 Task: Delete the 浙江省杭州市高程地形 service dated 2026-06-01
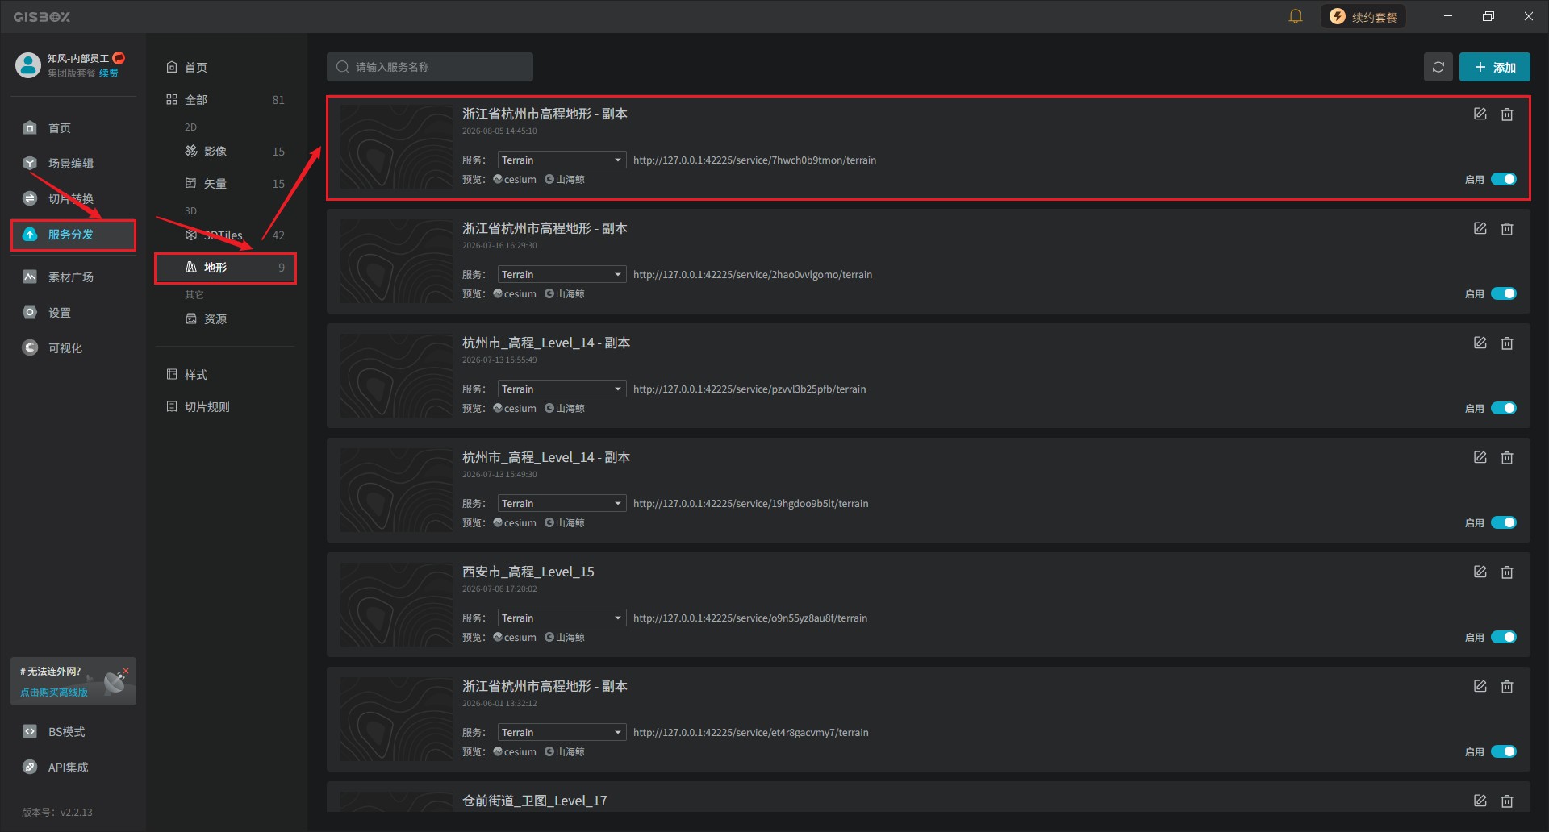click(1506, 687)
